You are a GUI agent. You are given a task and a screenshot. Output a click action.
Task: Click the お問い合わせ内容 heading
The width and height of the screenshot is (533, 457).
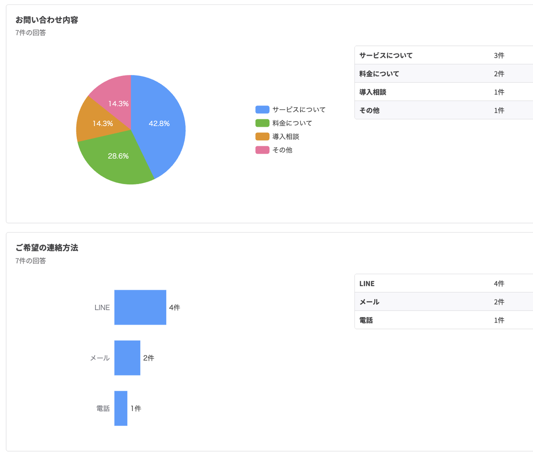[47, 20]
